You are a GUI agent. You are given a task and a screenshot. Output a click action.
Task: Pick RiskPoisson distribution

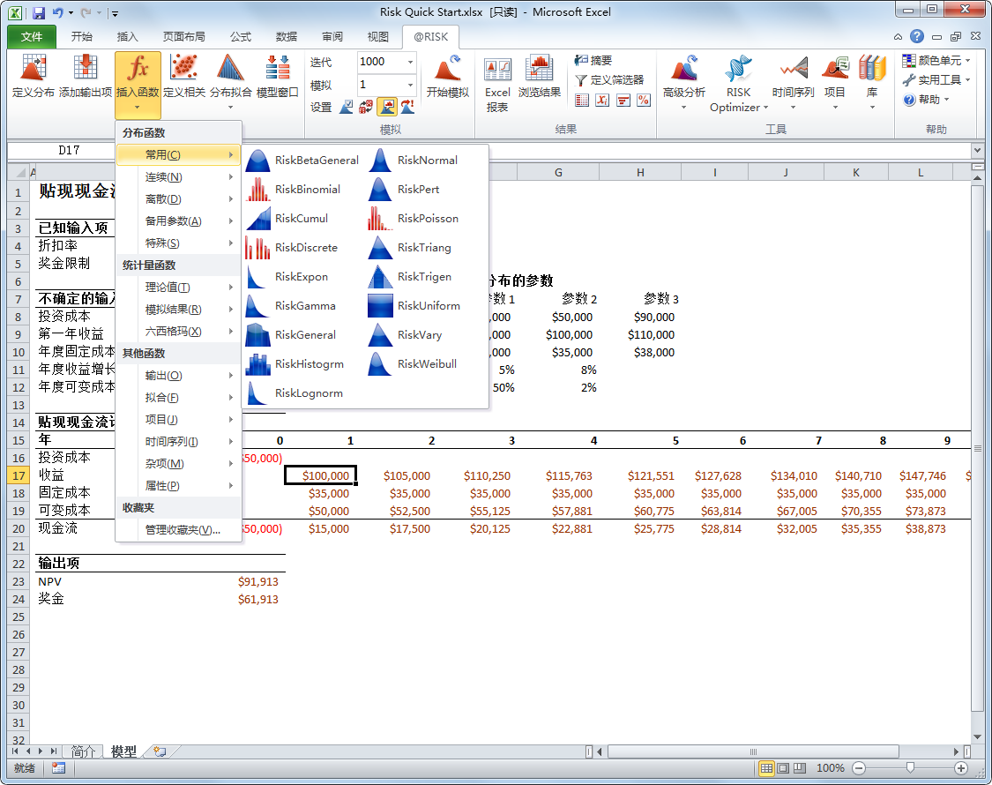coord(414,219)
